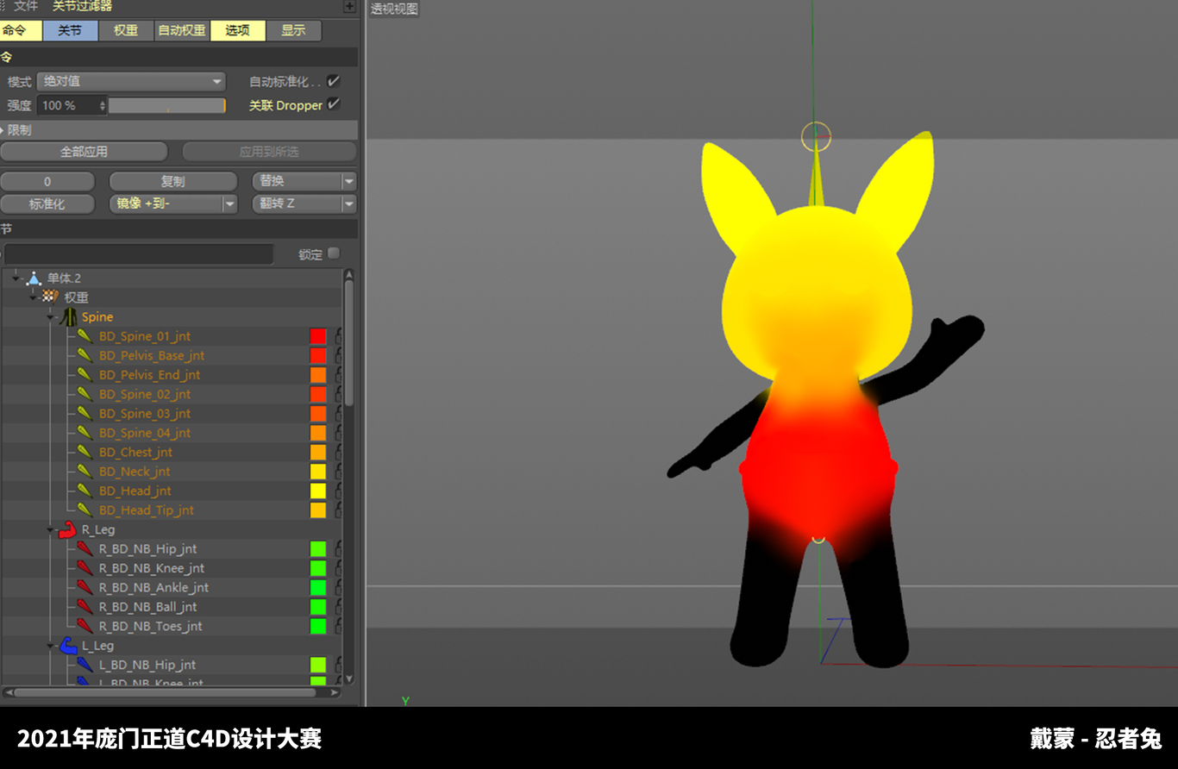Click the BD_Pelvis_Base_jnt joint icon
The height and width of the screenshot is (769, 1178).
click(x=85, y=355)
